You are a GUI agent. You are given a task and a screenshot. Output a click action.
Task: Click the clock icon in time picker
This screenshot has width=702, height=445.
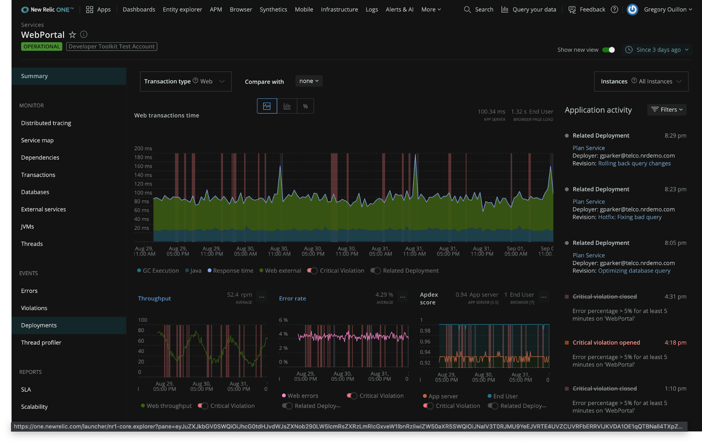pyautogui.click(x=629, y=50)
